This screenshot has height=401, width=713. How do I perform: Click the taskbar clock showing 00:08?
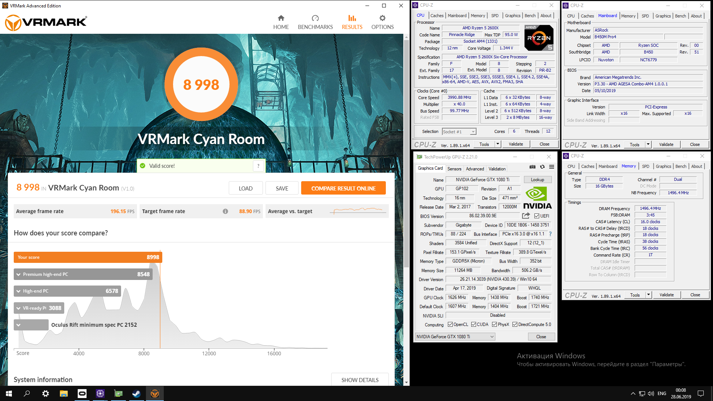click(x=681, y=394)
